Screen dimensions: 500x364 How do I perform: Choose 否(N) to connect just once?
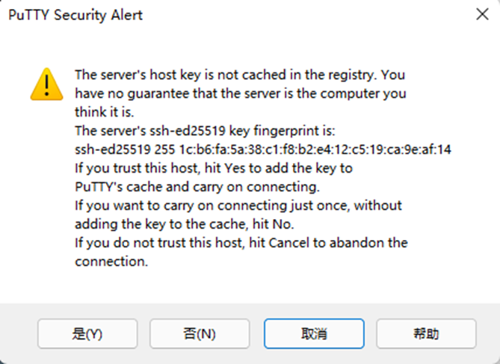point(200,333)
